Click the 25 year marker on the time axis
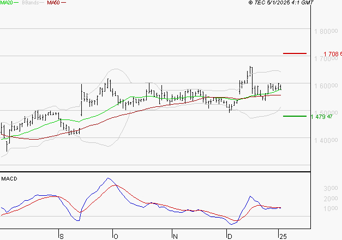Image resolution: width=342 pixels, height=240 pixels. pos(283,237)
